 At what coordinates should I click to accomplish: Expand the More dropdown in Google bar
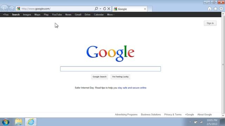(111, 15)
